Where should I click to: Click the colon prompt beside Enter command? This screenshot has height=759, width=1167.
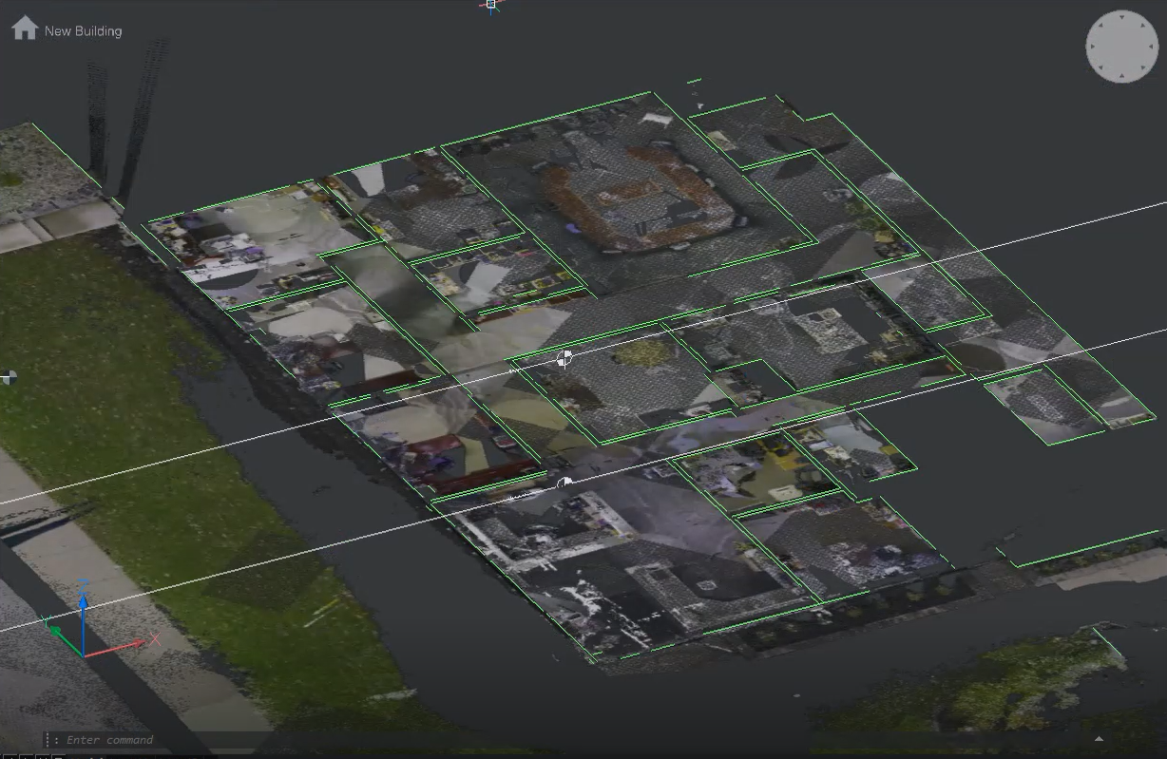(x=57, y=739)
